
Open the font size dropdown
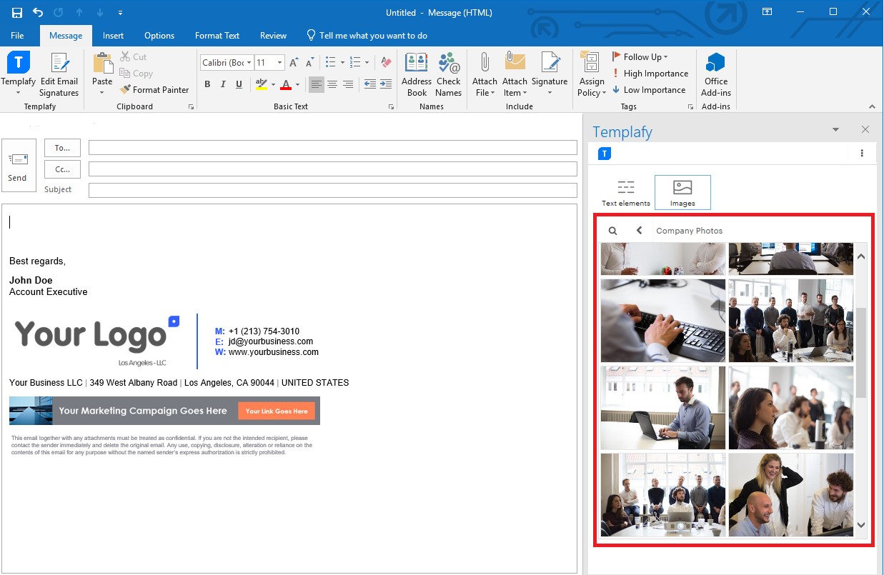coord(279,62)
